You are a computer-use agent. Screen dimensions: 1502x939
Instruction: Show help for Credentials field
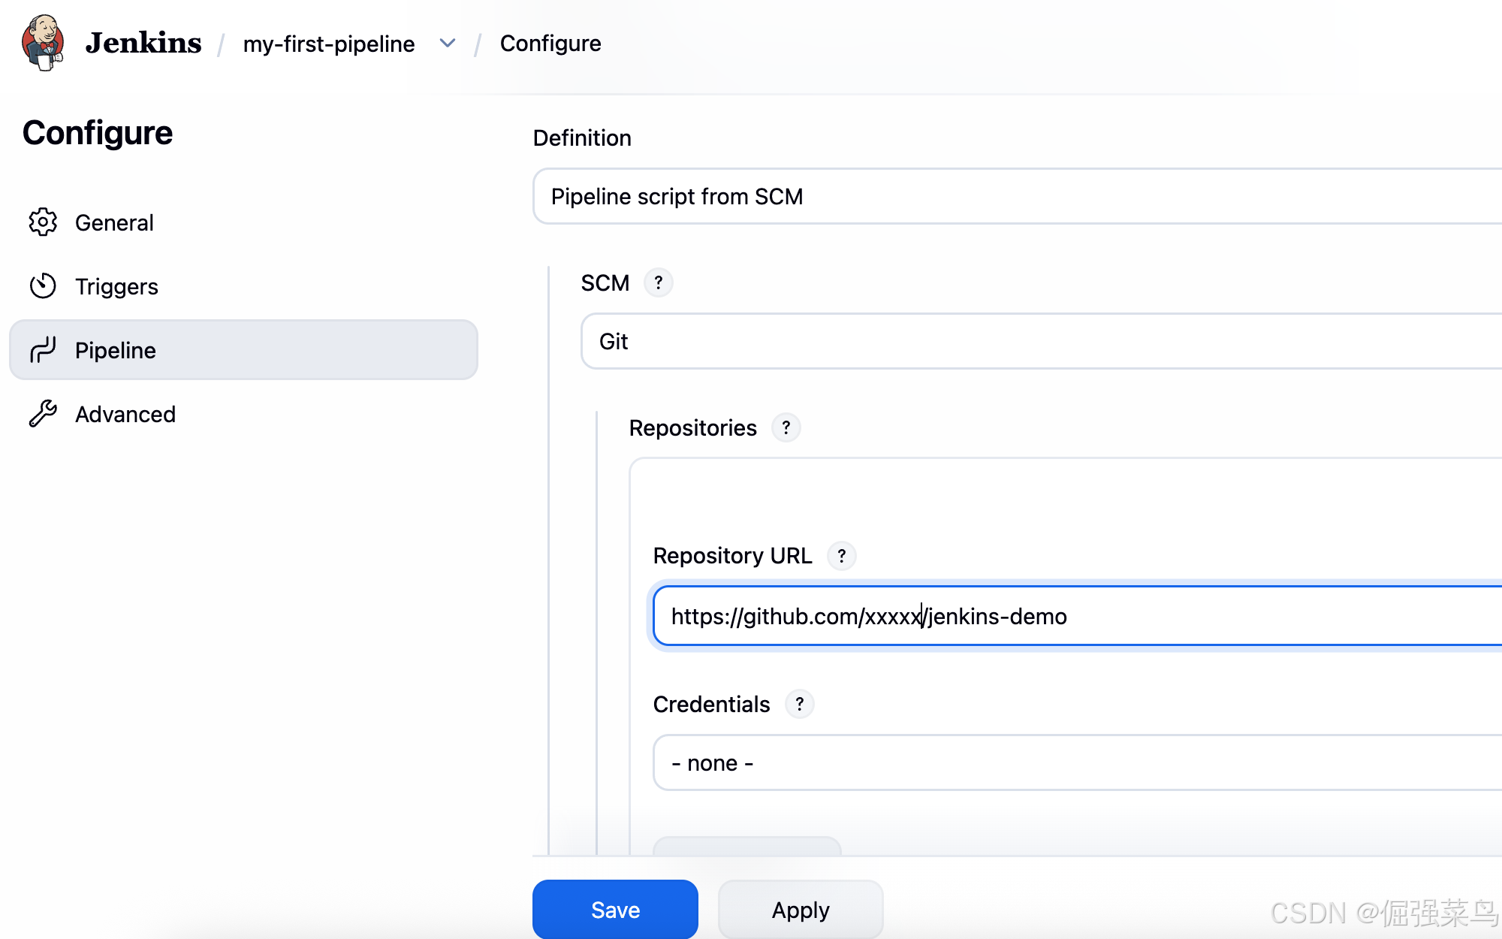point(800,704)
